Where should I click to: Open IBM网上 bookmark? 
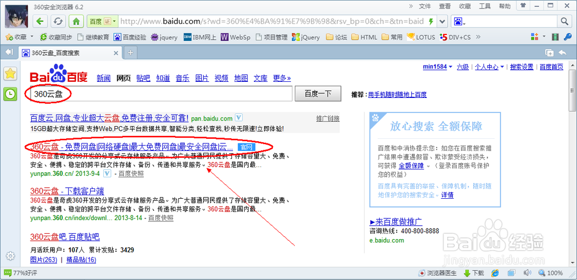click(200, 37)
